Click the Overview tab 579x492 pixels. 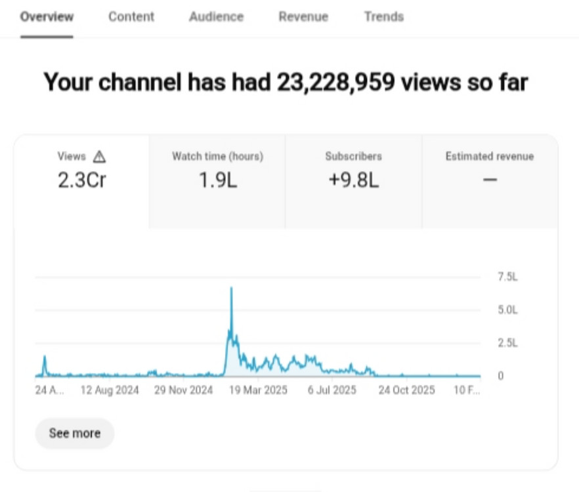point(47,17)
